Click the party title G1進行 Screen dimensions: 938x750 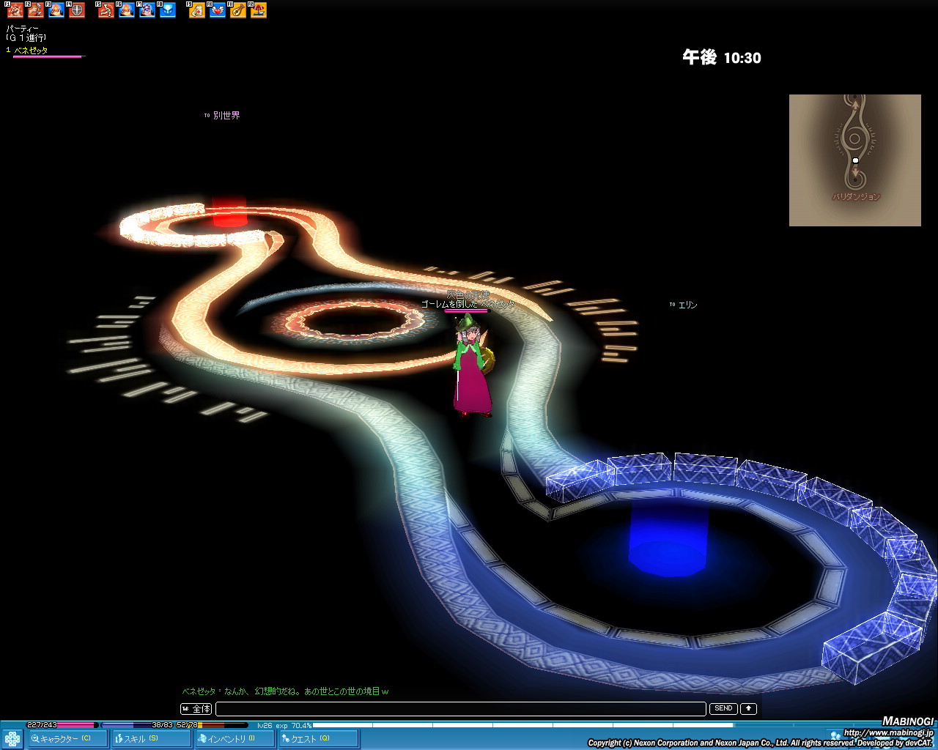26,38
